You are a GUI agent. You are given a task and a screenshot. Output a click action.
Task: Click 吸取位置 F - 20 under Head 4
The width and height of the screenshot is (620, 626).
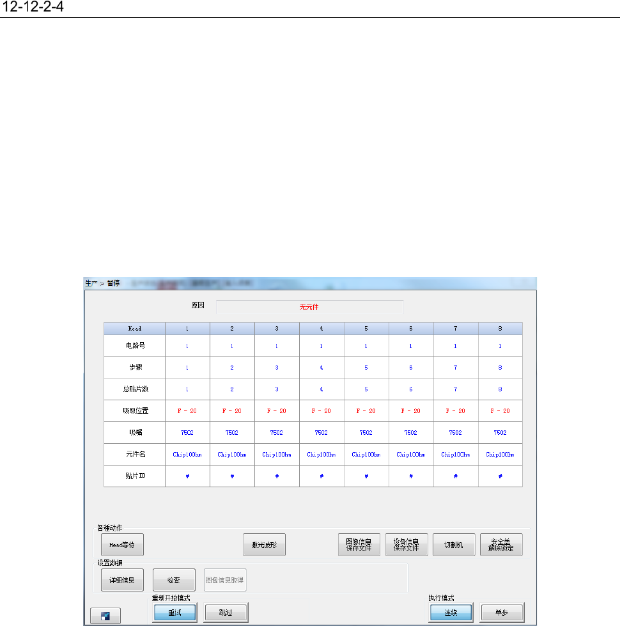[x=322, y=411]
